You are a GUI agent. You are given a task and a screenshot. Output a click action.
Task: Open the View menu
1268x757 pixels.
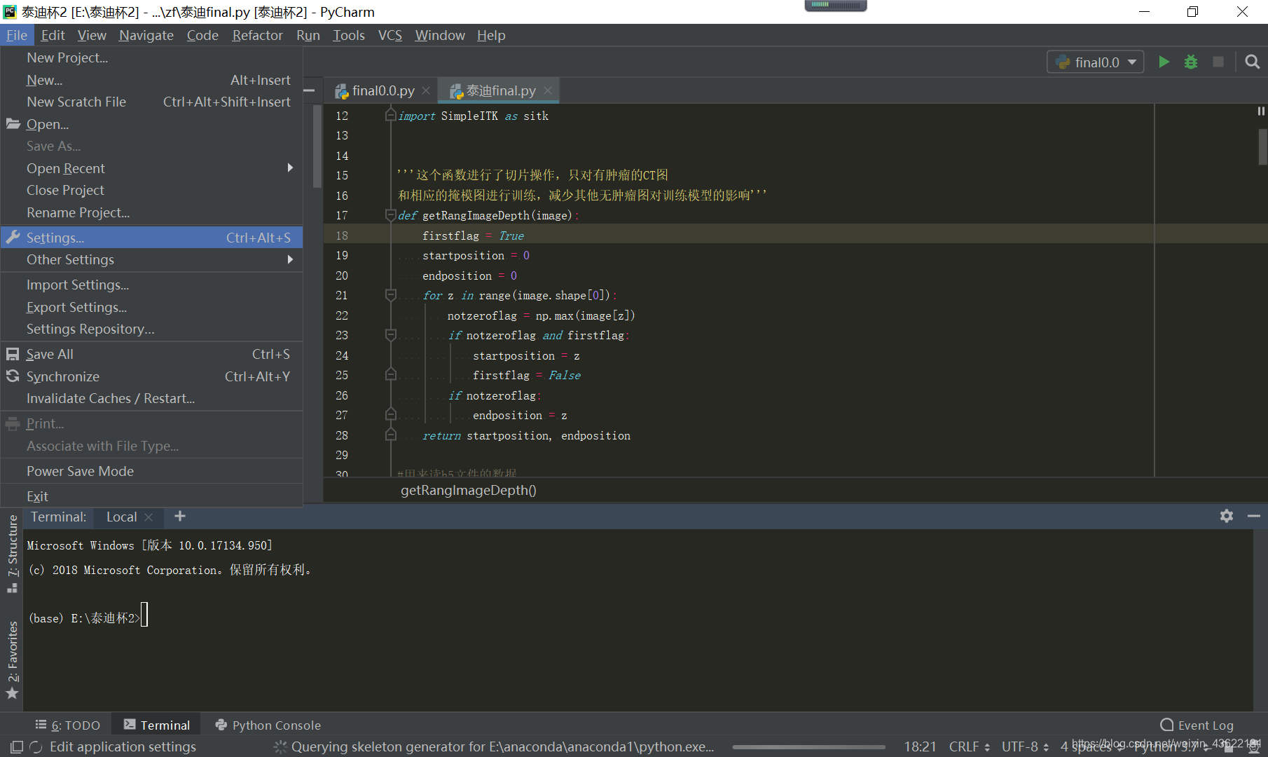(92, 35)
